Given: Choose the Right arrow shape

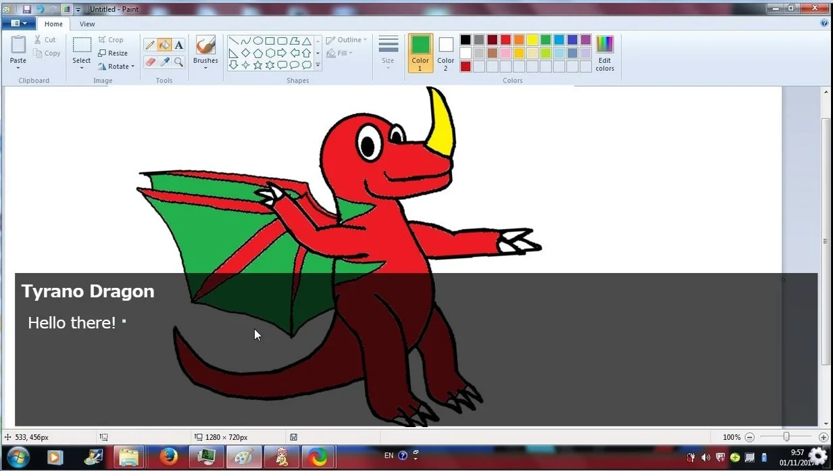Looking at the screenshot, I should (x=282, y=53).
